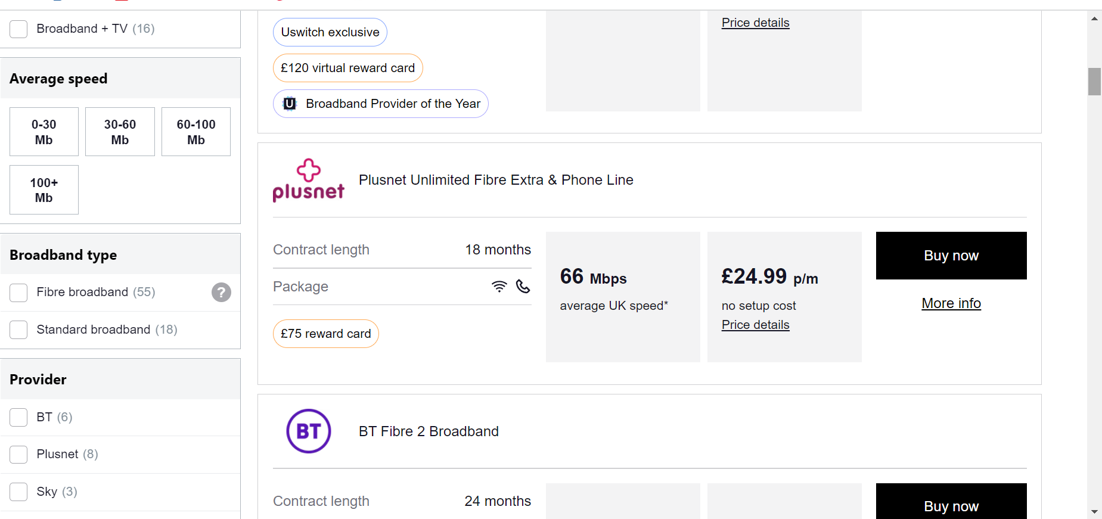This screenshot has width=1102, height=519.
Task: Click the BT logo
Action: click(308, 431)
